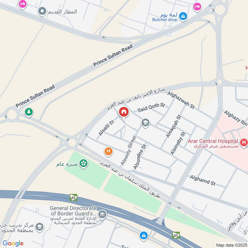This screenshot has width=248, height=248.
Task: Click the route 85 shield near the park
Action: pyautogui.click(x=73, y=197)
